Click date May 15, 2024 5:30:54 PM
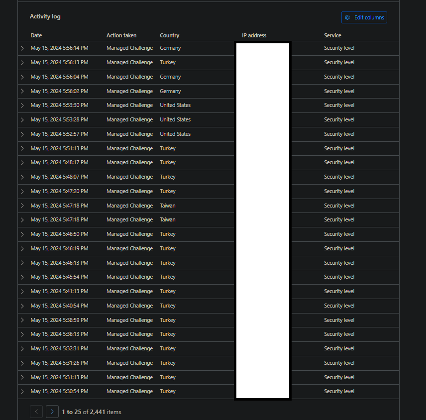This screenshot has width=426, height=420. [x=60, y=391]
